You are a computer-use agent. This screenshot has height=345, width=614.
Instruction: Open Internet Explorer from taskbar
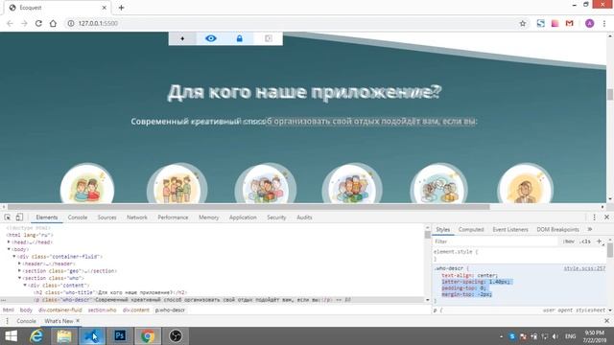(36, 336)
